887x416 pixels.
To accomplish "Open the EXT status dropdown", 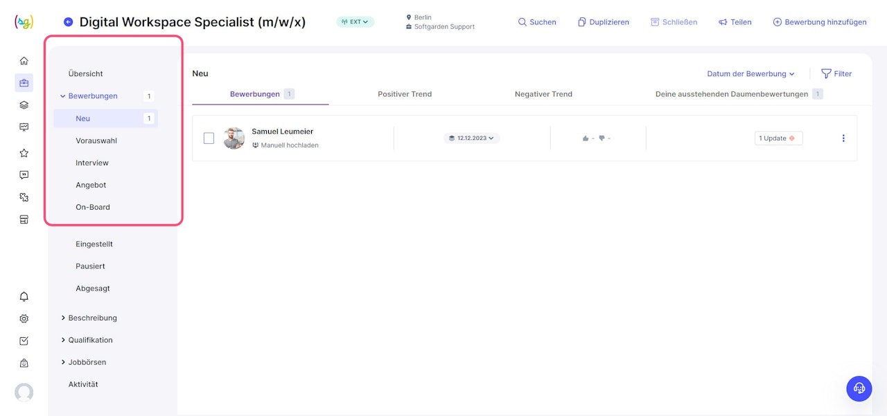I will pos(355,22).
